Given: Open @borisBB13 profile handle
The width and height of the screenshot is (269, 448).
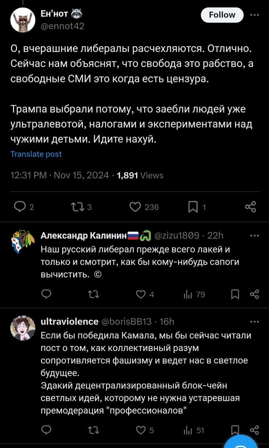Looking at the screenshot, I should [x=126, y=322].
